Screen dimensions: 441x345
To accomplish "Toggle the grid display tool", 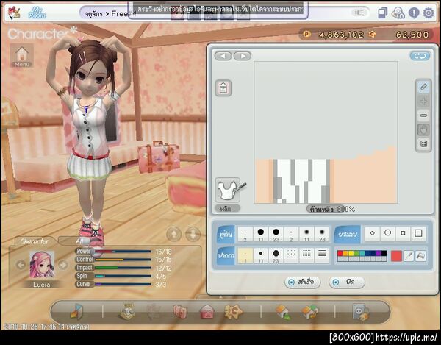I will point(423,144).
